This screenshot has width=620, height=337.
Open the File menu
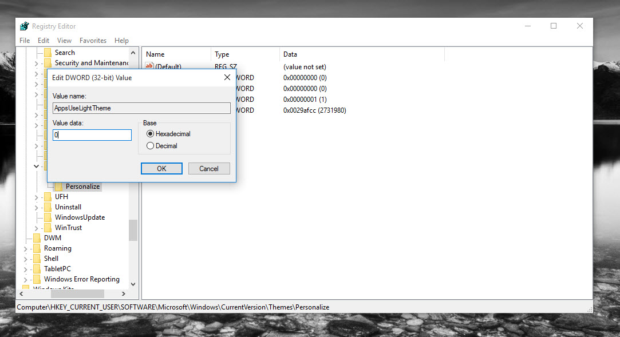click(x=25, y=40)
